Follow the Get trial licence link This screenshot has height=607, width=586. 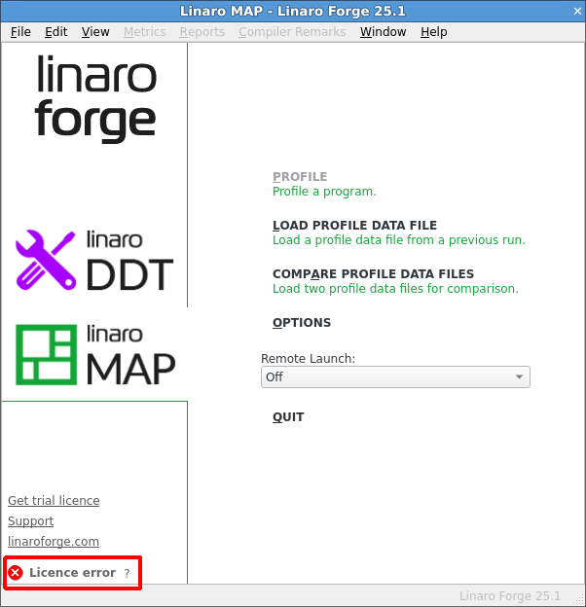coord(54,501)
